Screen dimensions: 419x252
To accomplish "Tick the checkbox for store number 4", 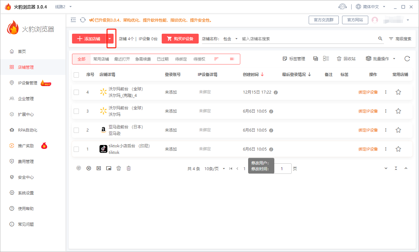I will pos(76,92).
